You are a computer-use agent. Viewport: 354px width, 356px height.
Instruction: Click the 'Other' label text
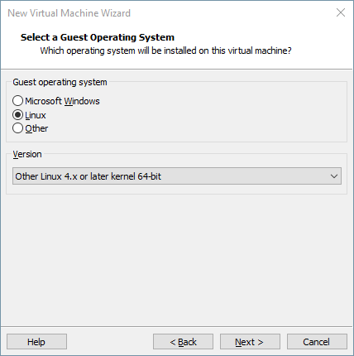(36, 128)
